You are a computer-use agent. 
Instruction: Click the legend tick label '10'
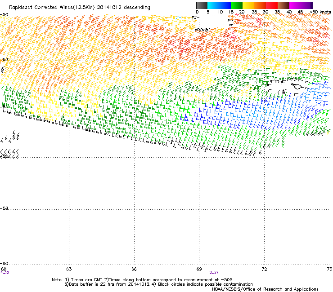[220, 12]
